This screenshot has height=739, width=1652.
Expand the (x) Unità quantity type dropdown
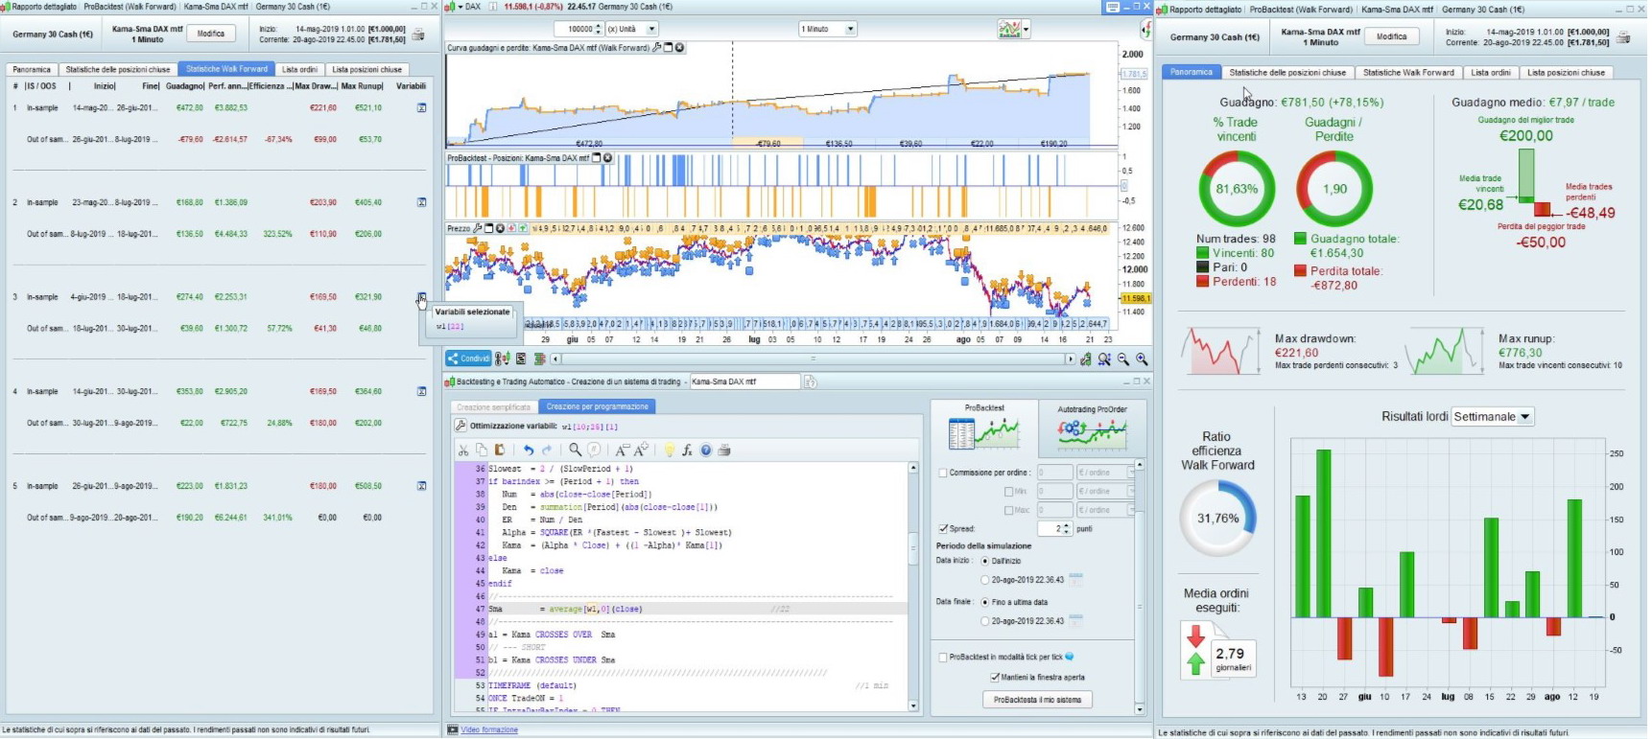(631, 29)
